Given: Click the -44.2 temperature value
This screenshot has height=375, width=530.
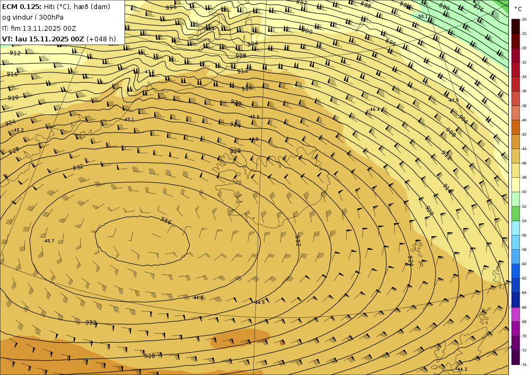Looking at the screenshot, I should [x=462, y=369].
